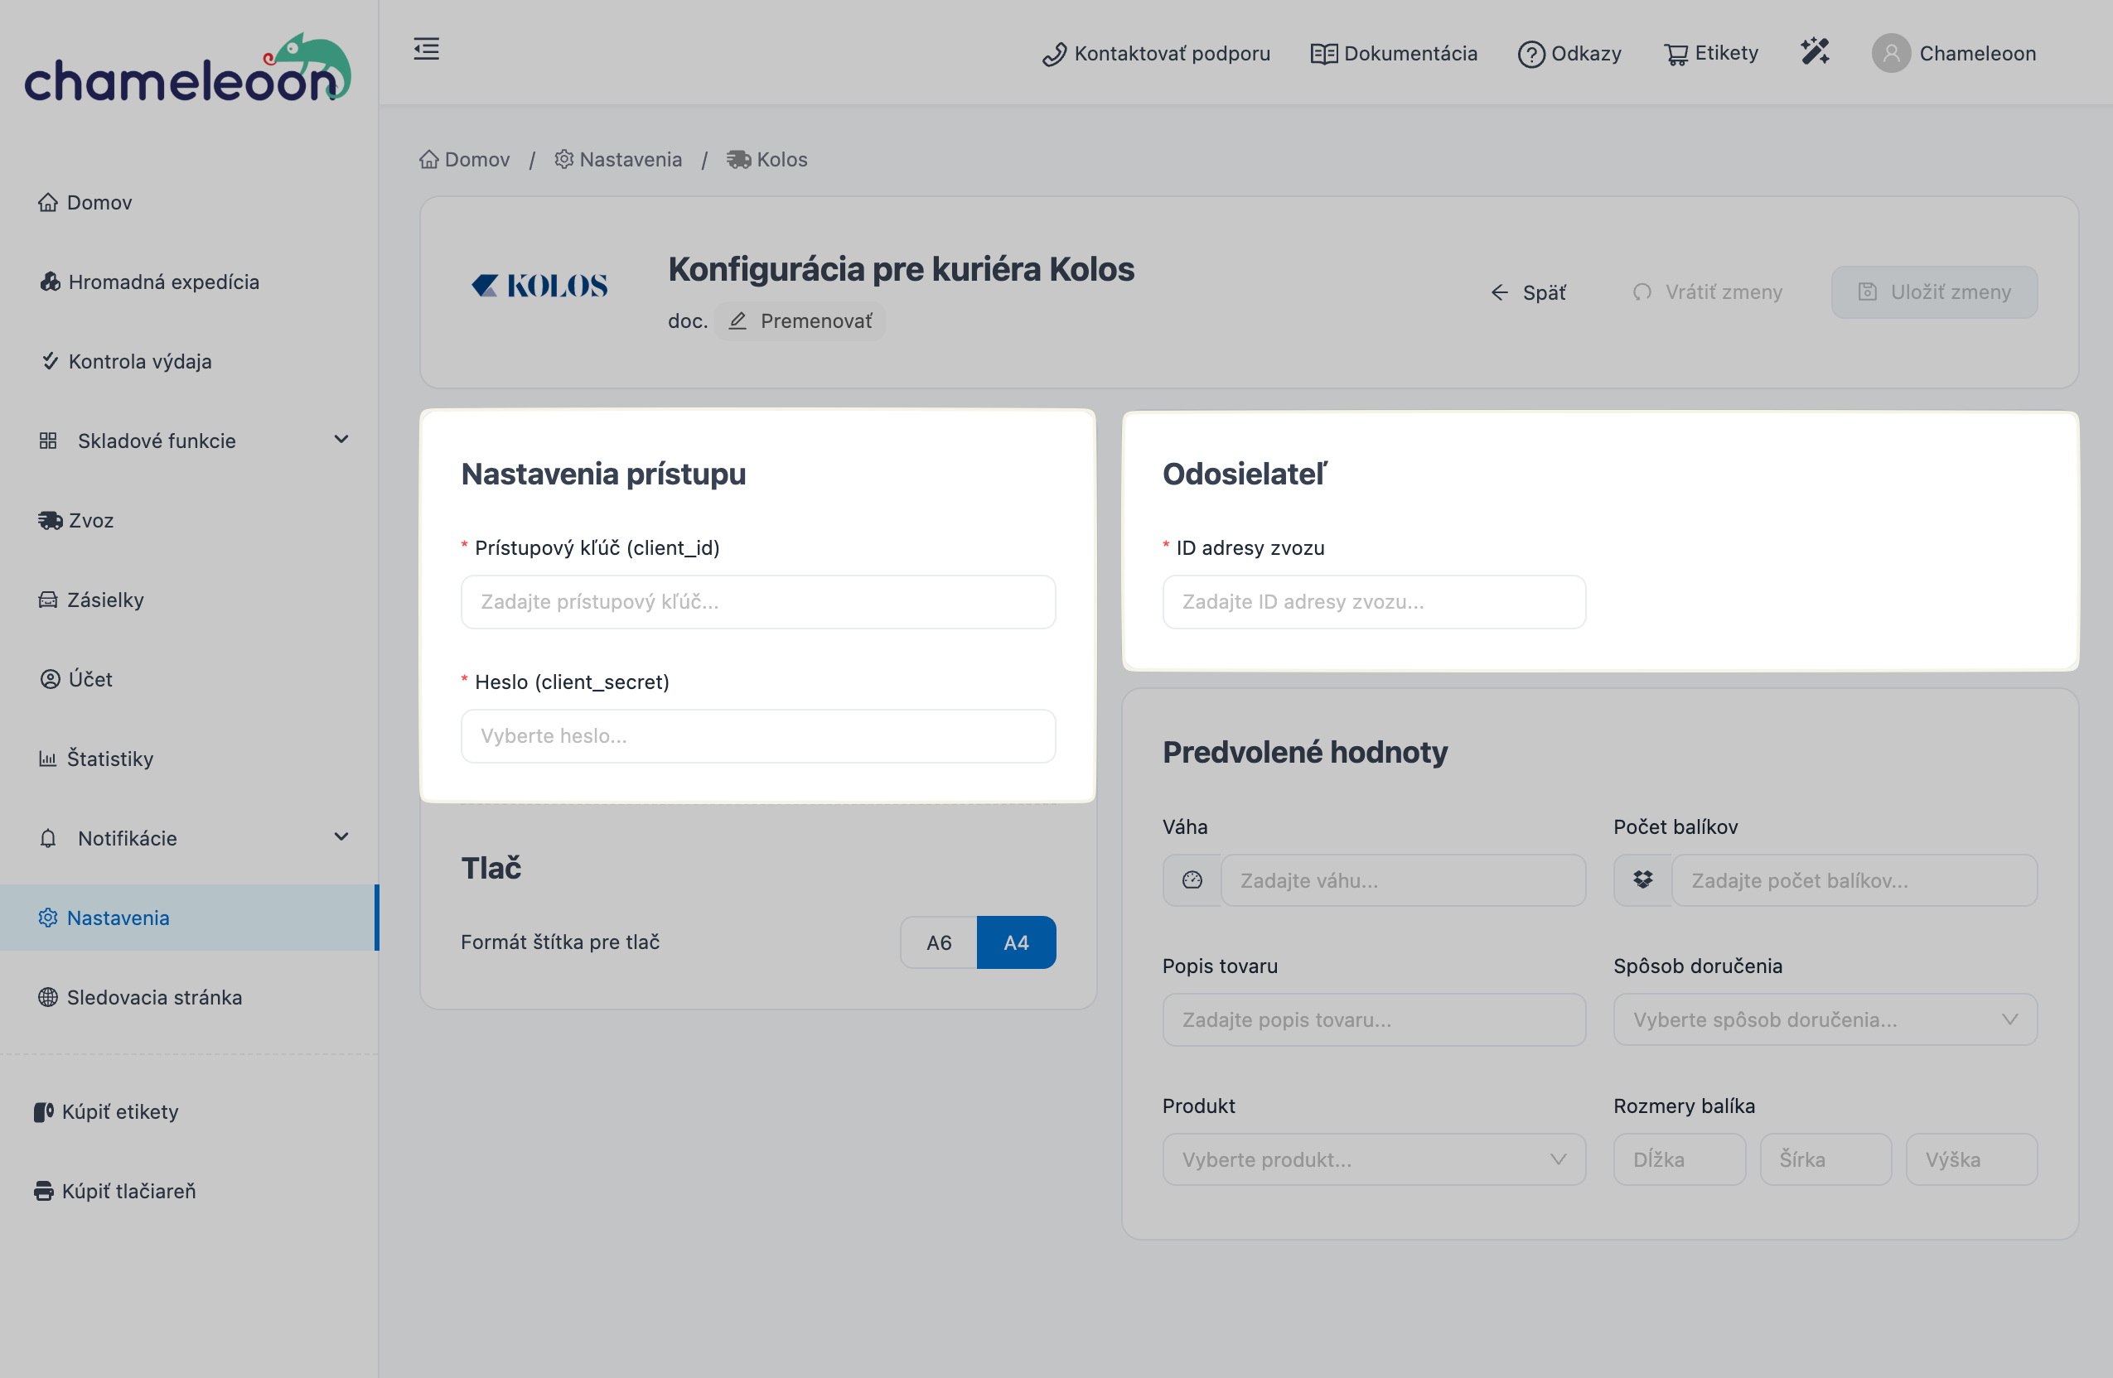Click the Prístupový kľúč input field
Screen dimensions: 2113x1378
pyautogui.click(x=757, y=601)
